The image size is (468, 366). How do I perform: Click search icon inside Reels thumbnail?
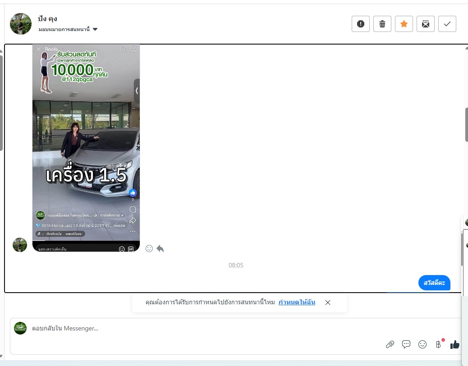click(123, 49)
